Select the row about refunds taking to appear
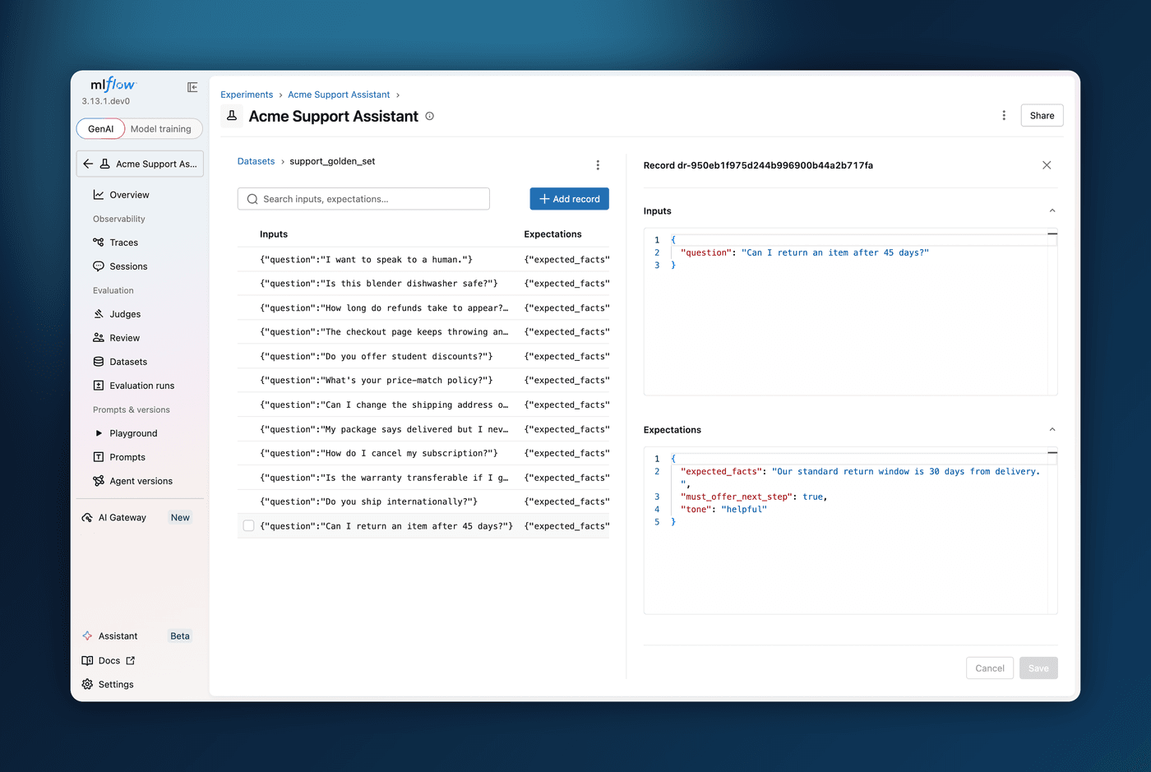 click(x=423, y=308)
